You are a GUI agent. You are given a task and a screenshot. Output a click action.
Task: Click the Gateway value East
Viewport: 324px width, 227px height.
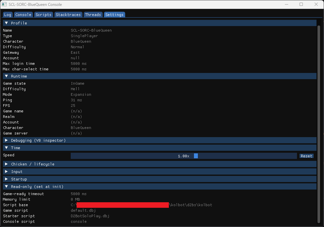75,52
